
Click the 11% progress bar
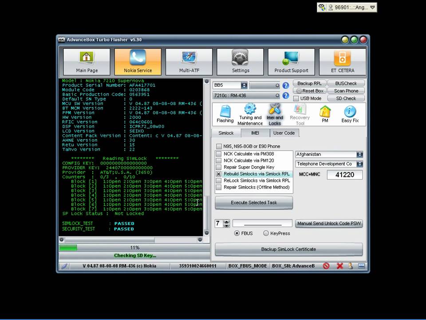coord(134,248)
